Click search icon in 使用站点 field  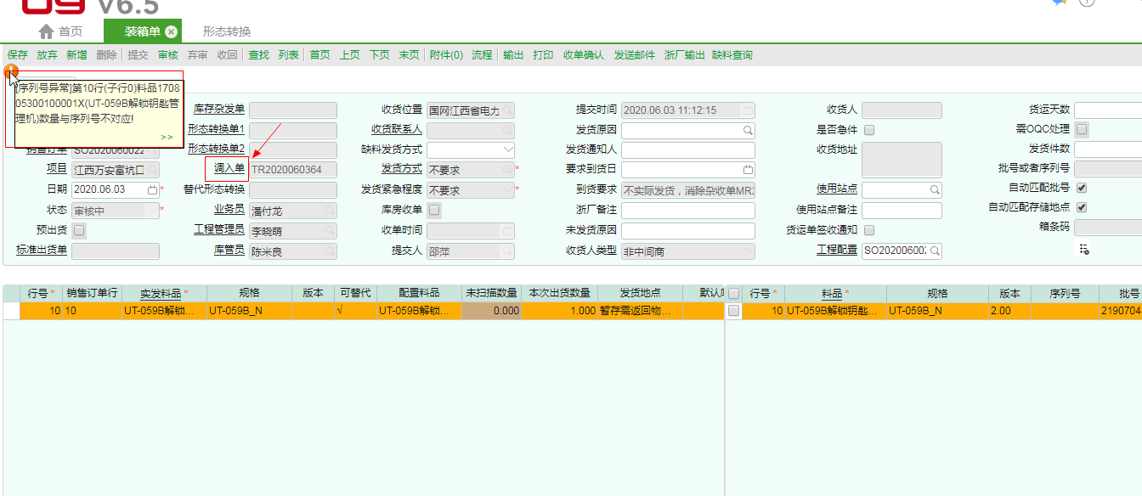[935, 189]
